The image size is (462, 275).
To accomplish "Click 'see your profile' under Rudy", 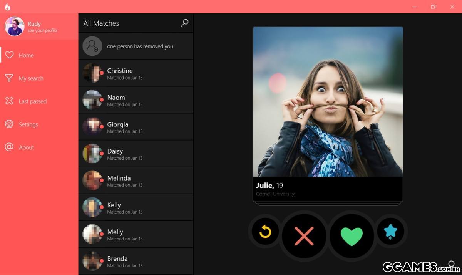I will (42, 31).
